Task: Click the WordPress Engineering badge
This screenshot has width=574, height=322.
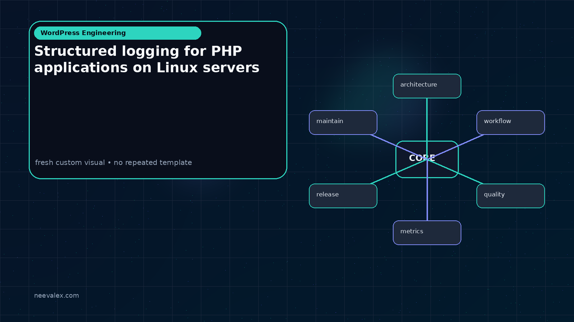Action: tap(118, 33)
